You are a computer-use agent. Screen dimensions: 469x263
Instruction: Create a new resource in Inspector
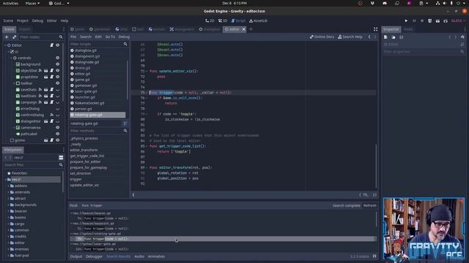(386, 37)
